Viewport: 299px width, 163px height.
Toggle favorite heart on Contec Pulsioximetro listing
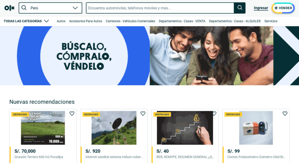pyautogui.click(x=285, y=114)
